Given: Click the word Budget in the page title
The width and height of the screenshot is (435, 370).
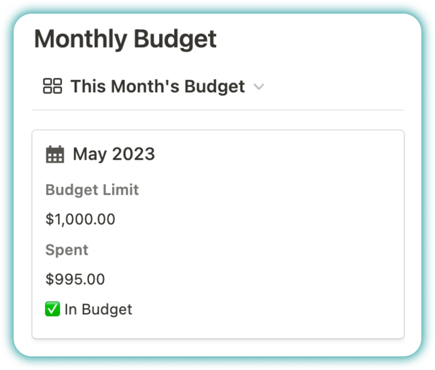Looking at the screenshot, I should coord(175,39).
